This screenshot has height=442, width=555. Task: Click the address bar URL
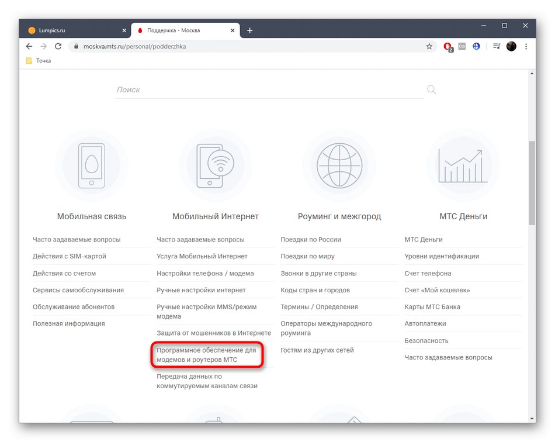pyautogui.click(x=134, y=46)
